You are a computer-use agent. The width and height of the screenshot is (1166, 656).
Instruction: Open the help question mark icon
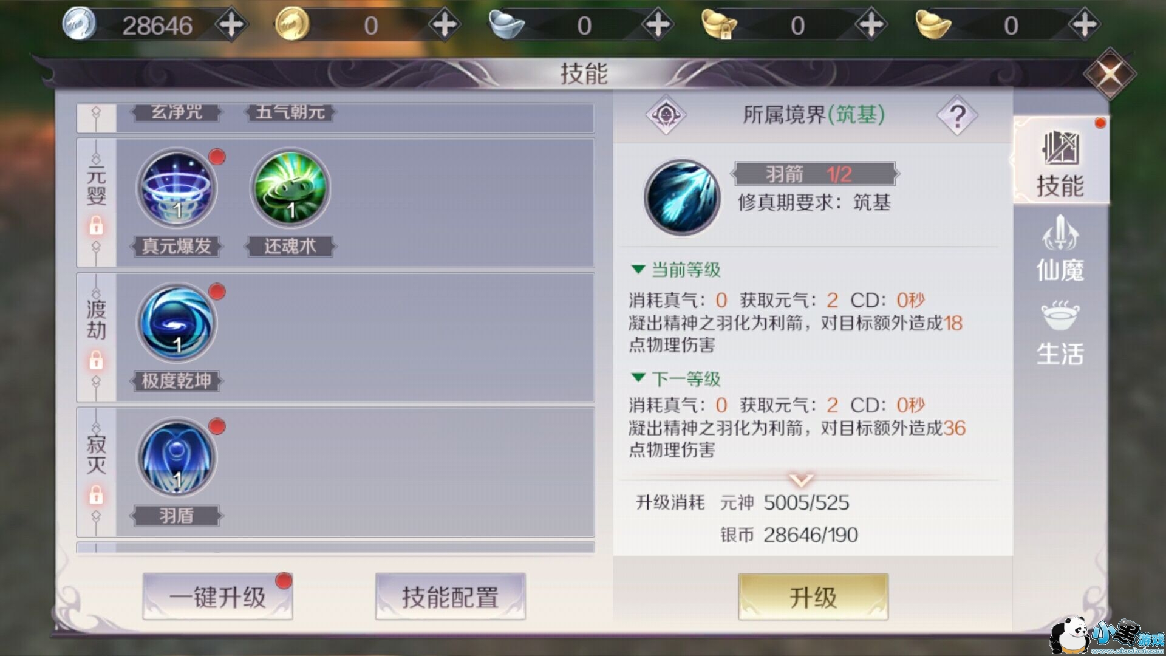pyautogui.click(x=957, y=115)
